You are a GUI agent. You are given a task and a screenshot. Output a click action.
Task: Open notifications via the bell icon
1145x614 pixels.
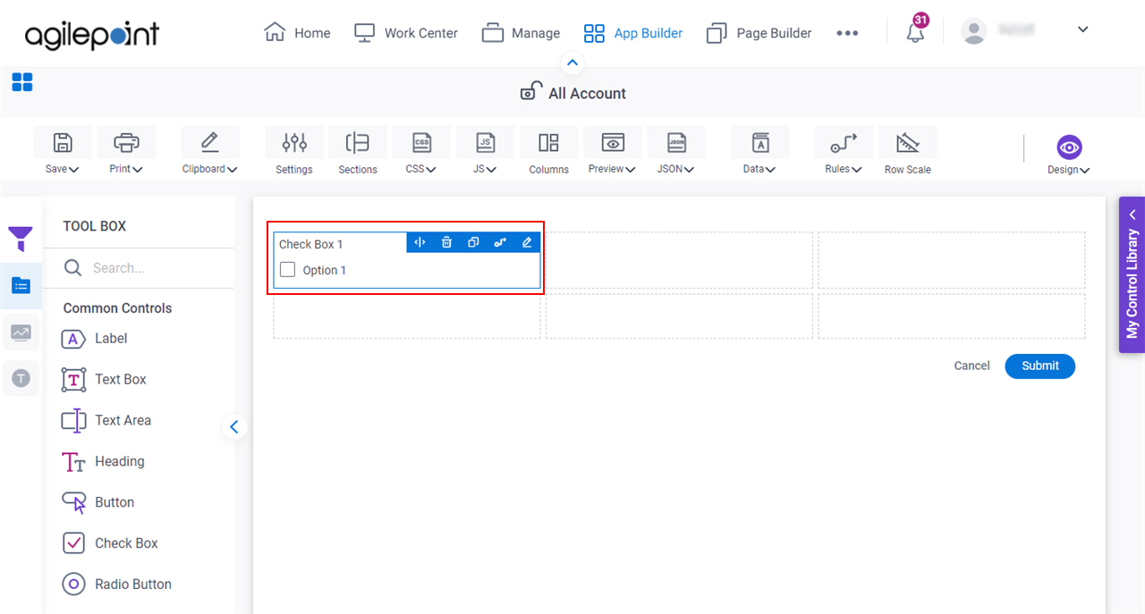point(914,32)
